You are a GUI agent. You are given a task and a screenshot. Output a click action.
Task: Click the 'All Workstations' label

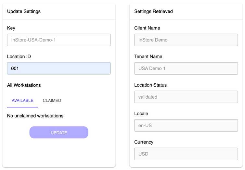[24, 85]
